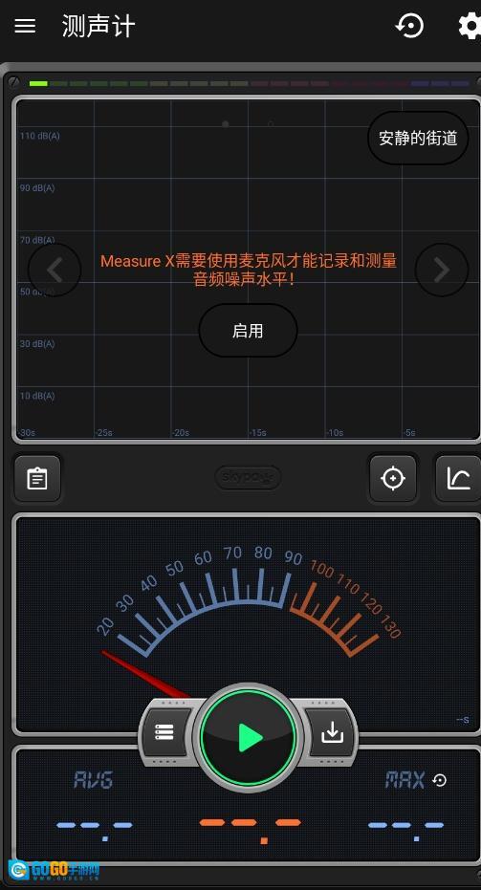Tap the AVG reading display

coord(94,780)
